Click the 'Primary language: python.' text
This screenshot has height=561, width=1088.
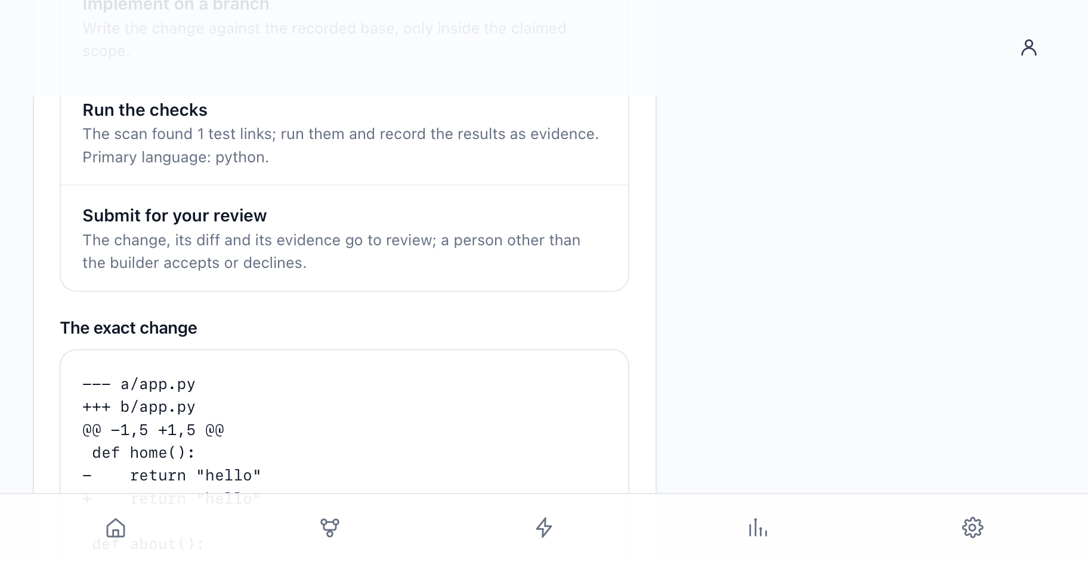[x=176, y=157]
